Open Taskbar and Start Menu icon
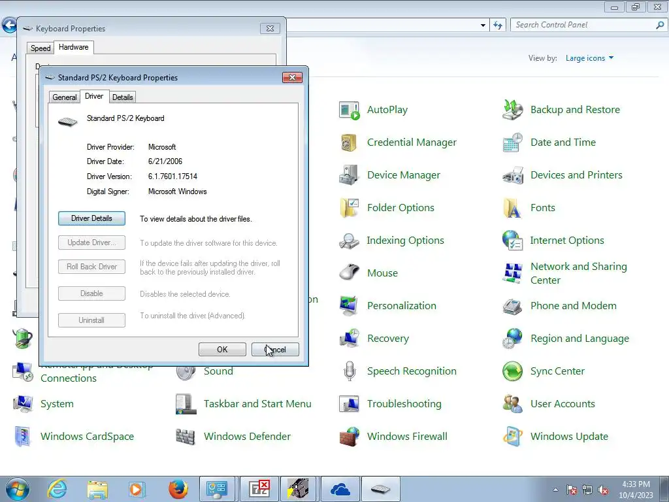This screenshot has width=669, height=502. click(x=186, y=404)
